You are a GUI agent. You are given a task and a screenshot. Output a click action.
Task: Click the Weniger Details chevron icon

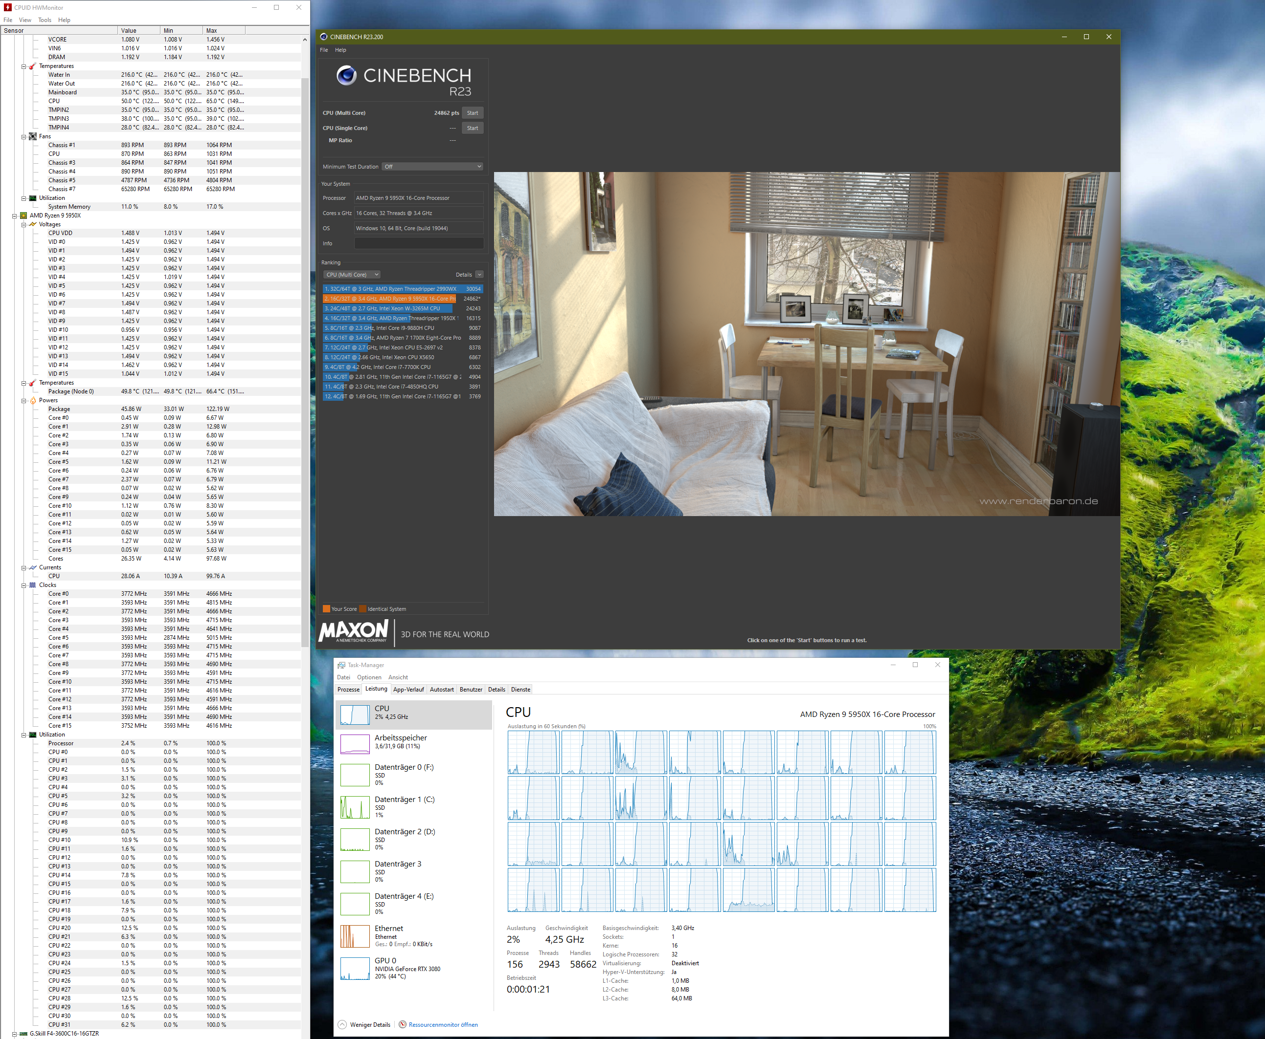[x=342, y=1025]
